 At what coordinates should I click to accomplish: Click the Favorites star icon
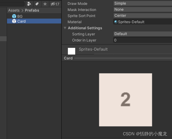pos(45,4)
